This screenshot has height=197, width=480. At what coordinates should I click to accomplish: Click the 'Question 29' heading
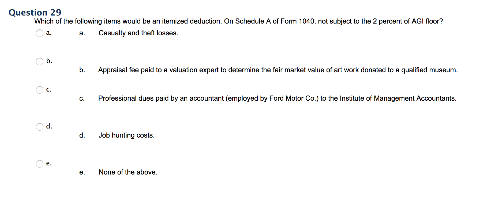pyautogui.click(x=35, y=12)
